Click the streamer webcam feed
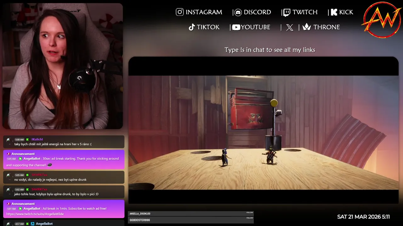This screenshot has height=226, width=403. [63, 66]
